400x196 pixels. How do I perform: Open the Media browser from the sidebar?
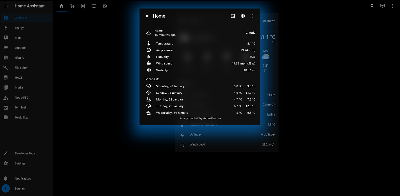point(6,87)
